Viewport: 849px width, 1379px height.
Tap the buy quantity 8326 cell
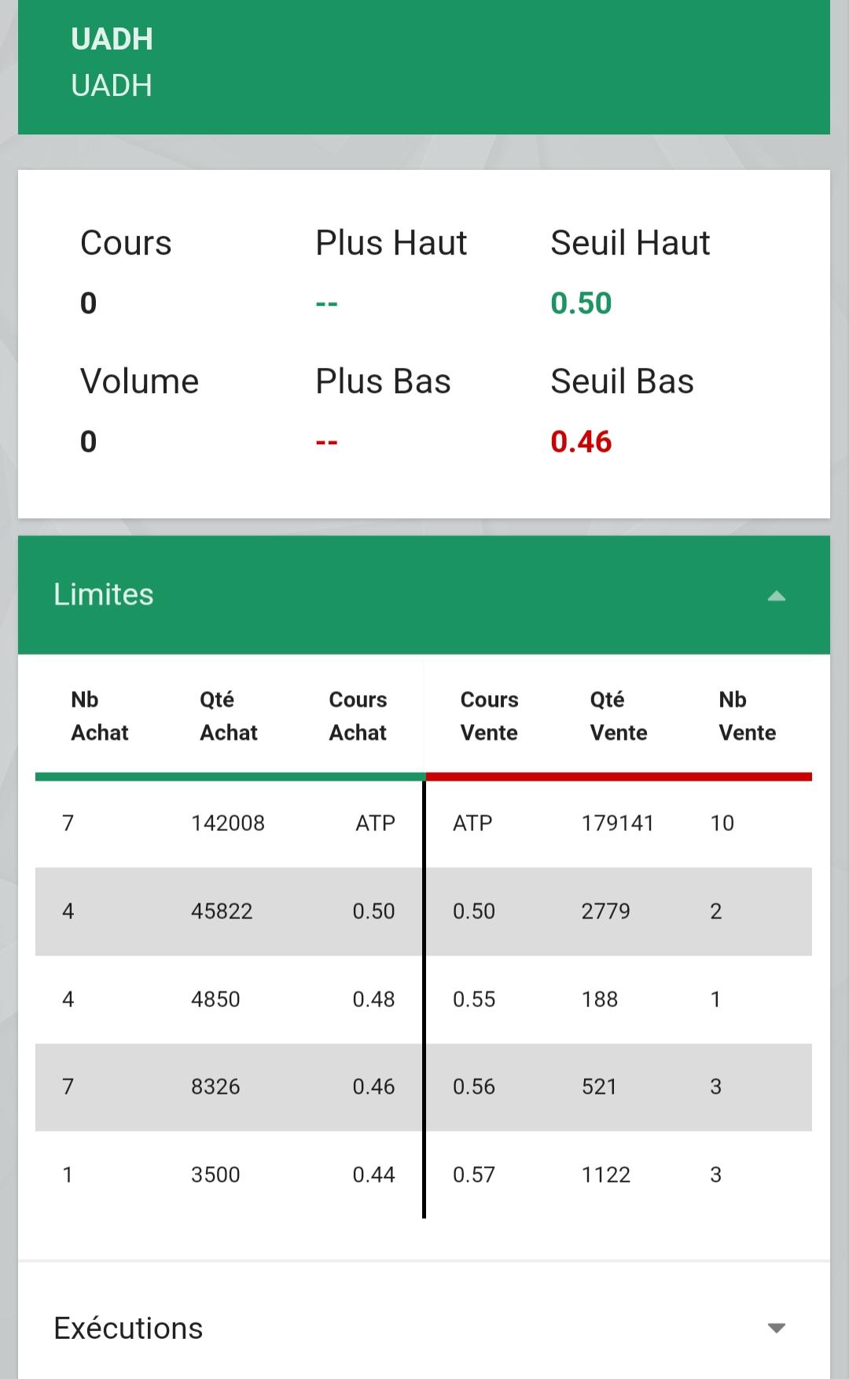[215, 1087]
